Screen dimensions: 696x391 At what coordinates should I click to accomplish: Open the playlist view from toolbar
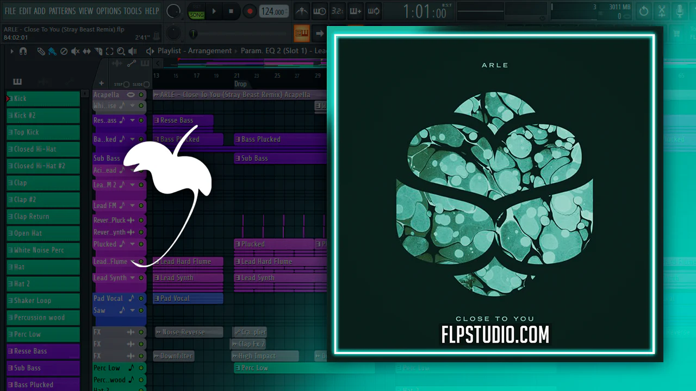click(301, 33)
